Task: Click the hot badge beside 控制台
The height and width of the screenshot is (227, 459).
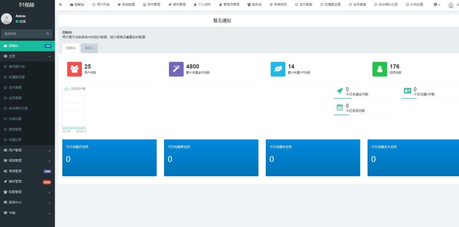Action: point(48,46)
